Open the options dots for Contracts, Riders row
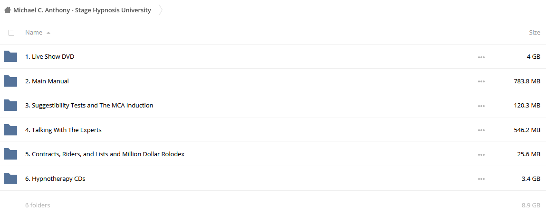Viewport: 546px width, 214px height. point(481,155)
